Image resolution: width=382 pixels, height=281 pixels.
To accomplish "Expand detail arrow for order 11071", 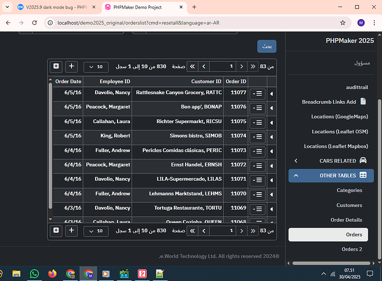I will [271, 180].
